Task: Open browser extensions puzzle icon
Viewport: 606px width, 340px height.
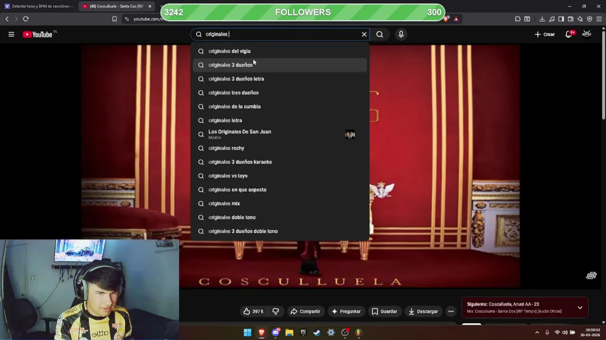Action: [518, 19]
